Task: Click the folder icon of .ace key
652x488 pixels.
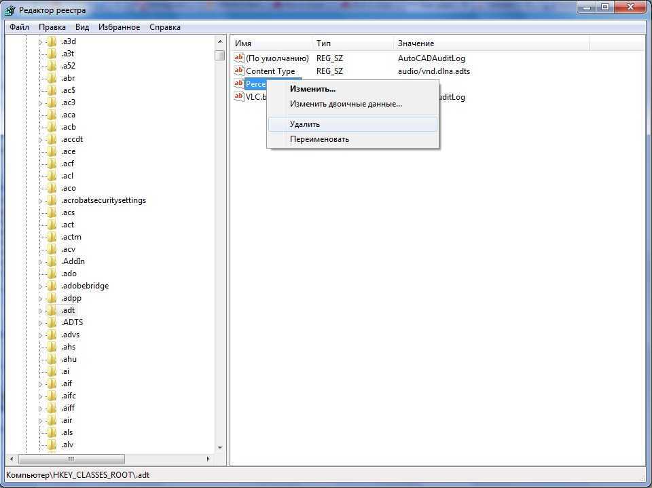Action: (52, 151)
